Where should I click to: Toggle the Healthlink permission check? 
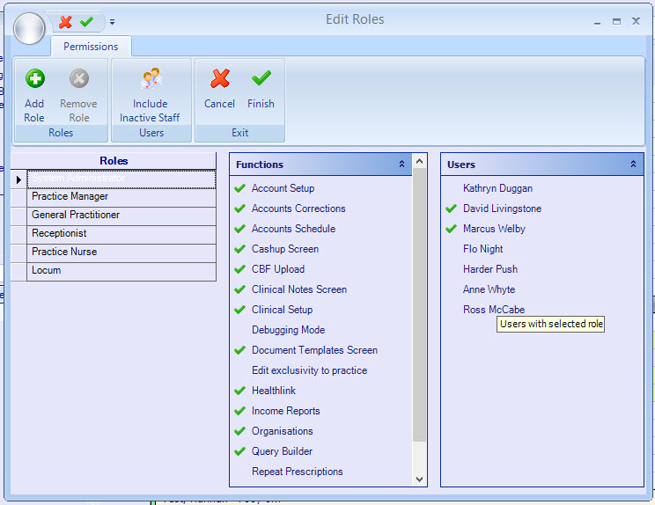pos(239,391)
